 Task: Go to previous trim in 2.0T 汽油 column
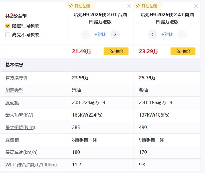85,34
